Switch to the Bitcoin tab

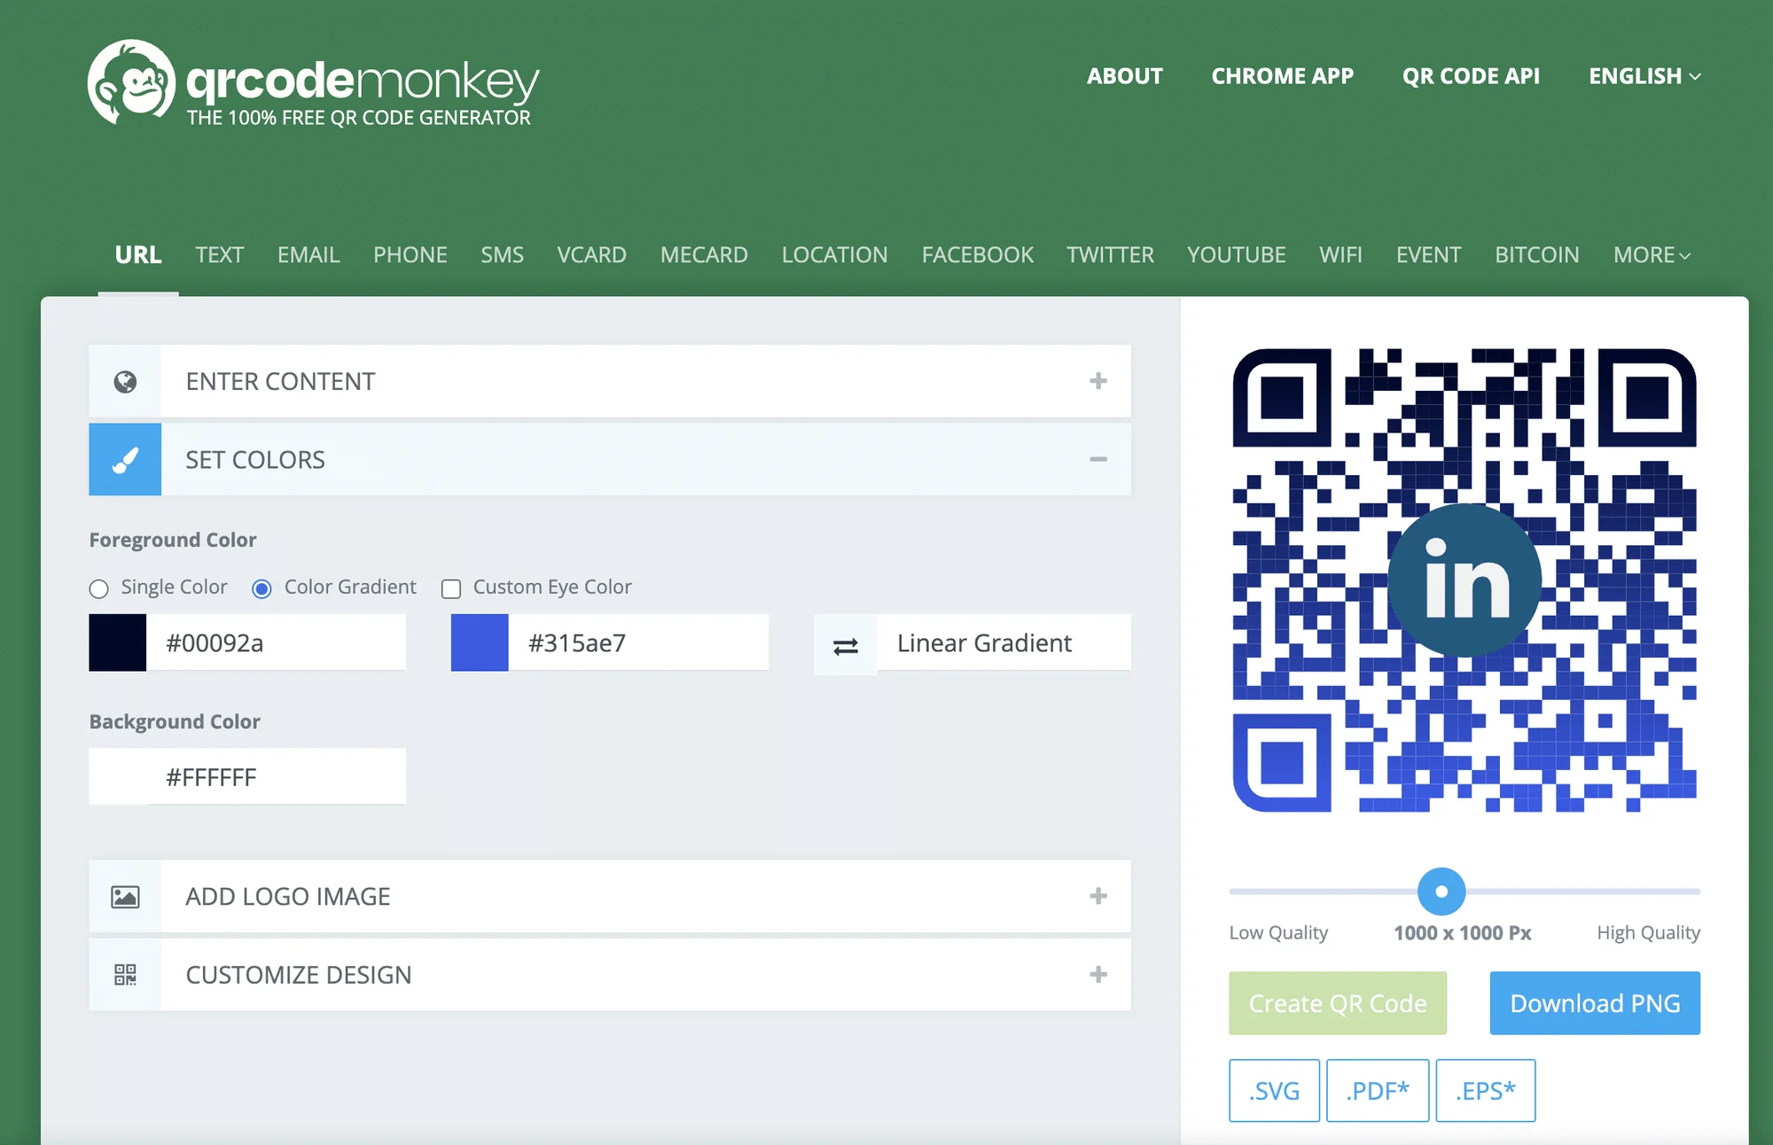click(1537, 255)
